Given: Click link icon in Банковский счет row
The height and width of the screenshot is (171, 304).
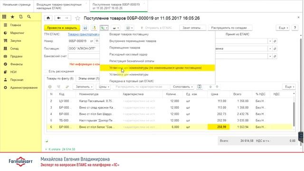Looking at the screenshot, I should tap(275, 56).
